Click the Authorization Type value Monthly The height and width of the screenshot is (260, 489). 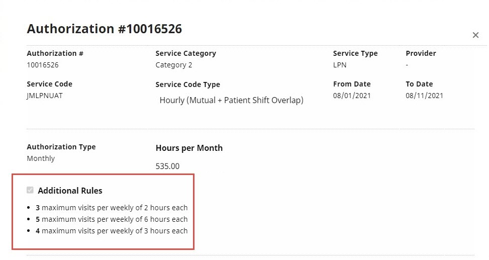41,158
